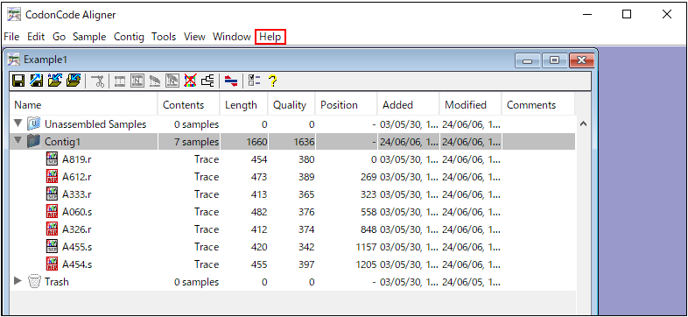
Task: Click the first assemble toolbar icon
Action: [120, 81]
